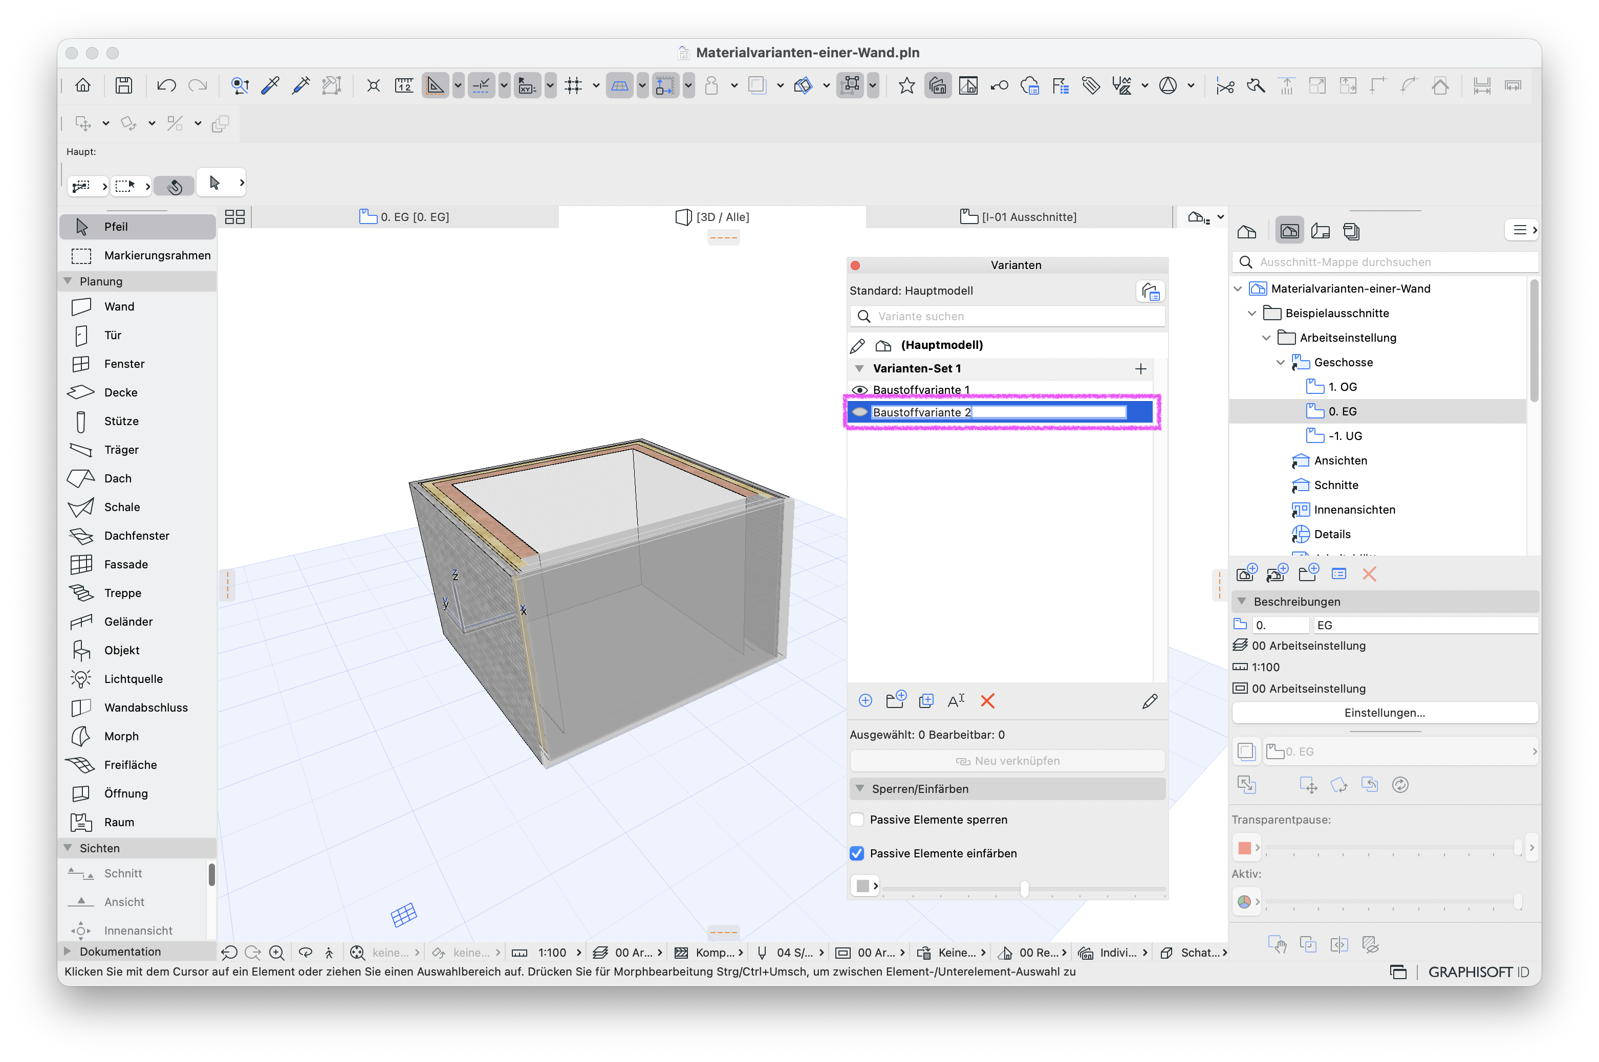Viewport: 1599px width, 1062px height.
Task: Collapse the Beispielausschnitte folder
Action: coord(1252,314)
